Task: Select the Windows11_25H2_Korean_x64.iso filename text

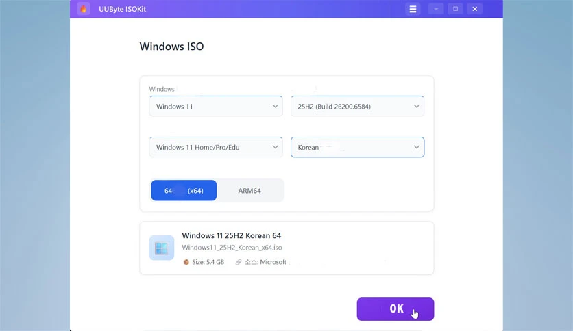Action: coord(232,248)
